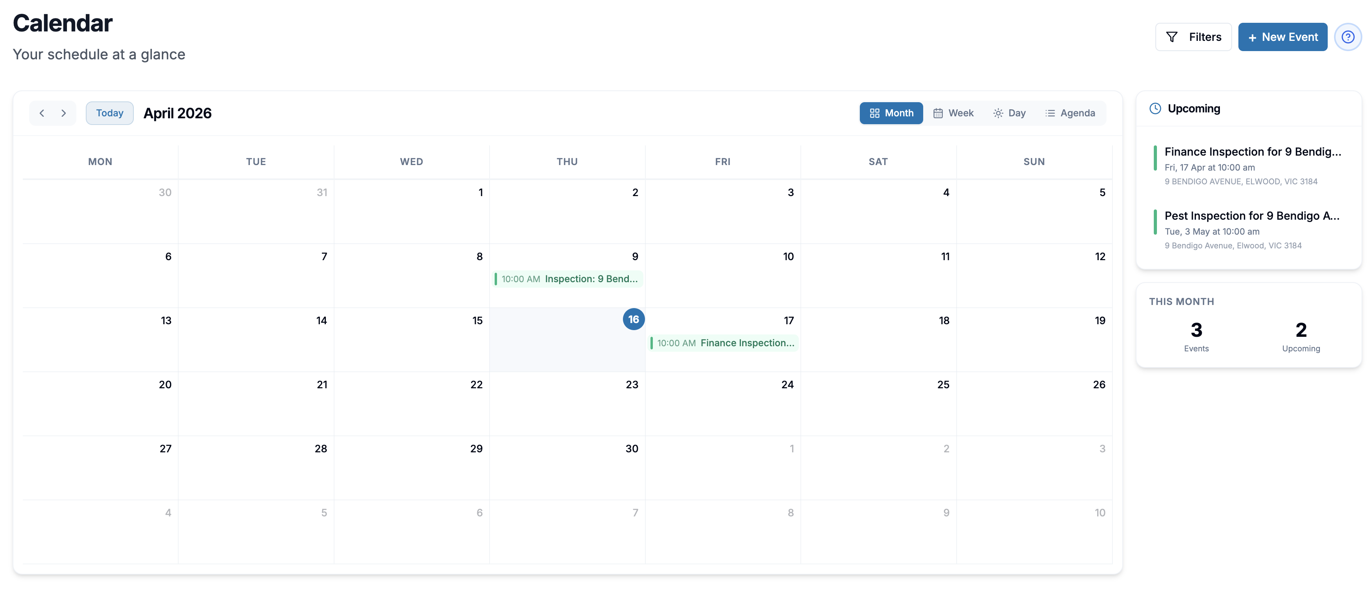Click the THU column header
This screenshot has width=1371, height=595.
pyautogui.click(x=567, y=162)
